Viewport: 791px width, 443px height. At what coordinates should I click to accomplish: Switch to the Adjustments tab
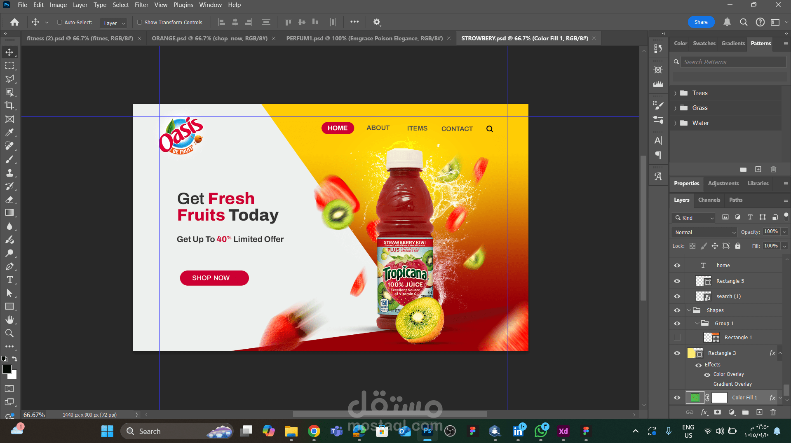[723, 184]
